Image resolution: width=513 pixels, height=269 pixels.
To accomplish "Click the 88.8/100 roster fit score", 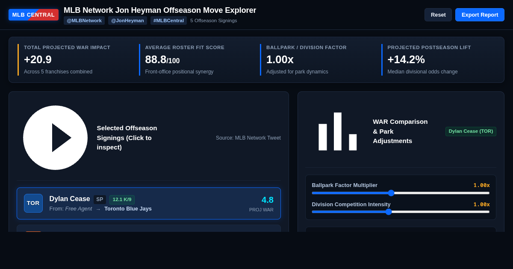I will click(162, 59).
